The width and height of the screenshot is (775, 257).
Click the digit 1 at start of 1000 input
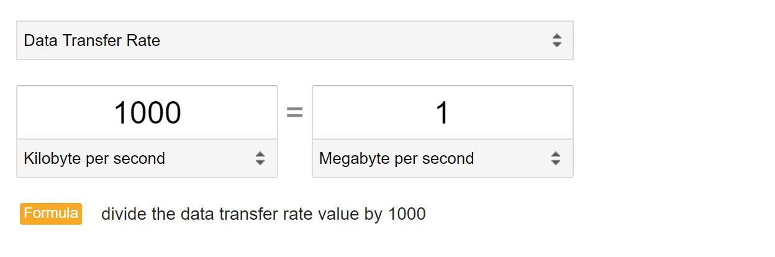pyautogui.click(x=120, y=113)
